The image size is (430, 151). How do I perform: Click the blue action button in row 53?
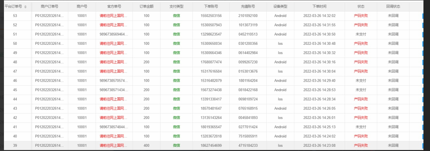point(422,16)
